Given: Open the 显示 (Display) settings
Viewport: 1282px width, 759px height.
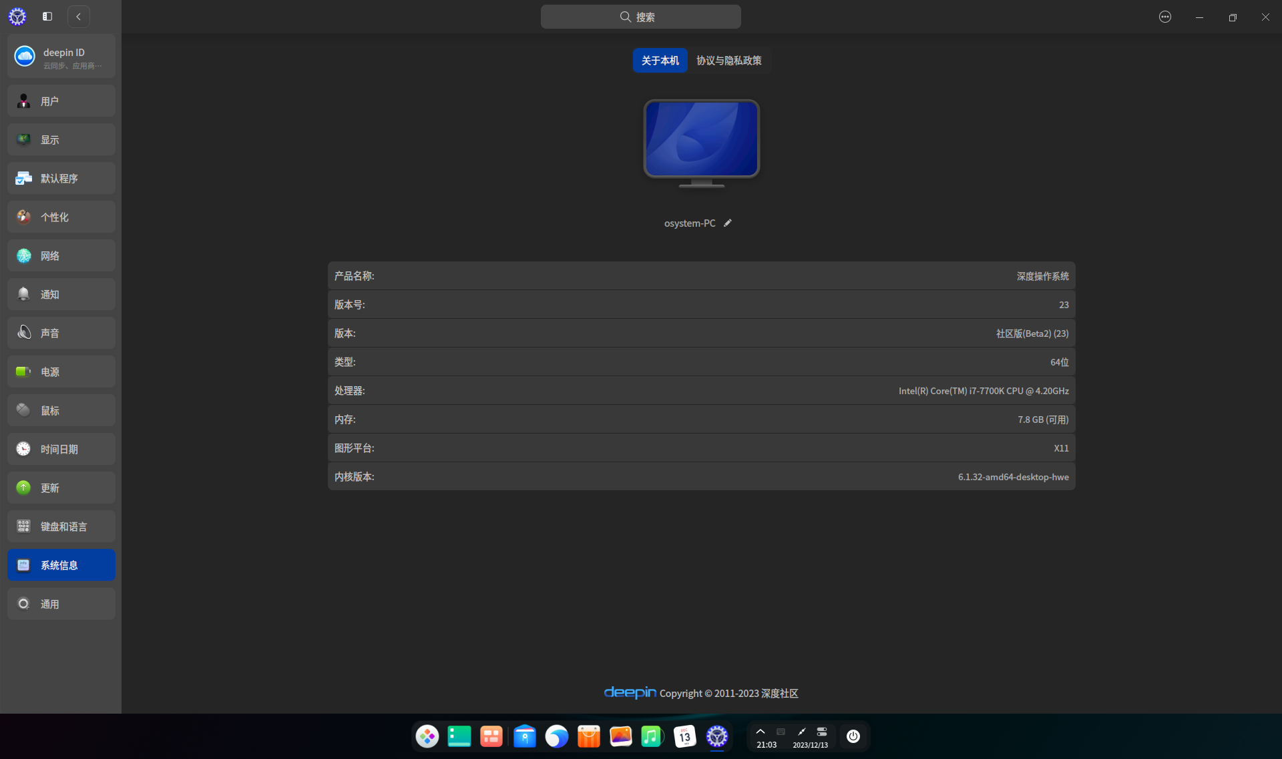Looking at the screenshot, I should pos(61,139).
